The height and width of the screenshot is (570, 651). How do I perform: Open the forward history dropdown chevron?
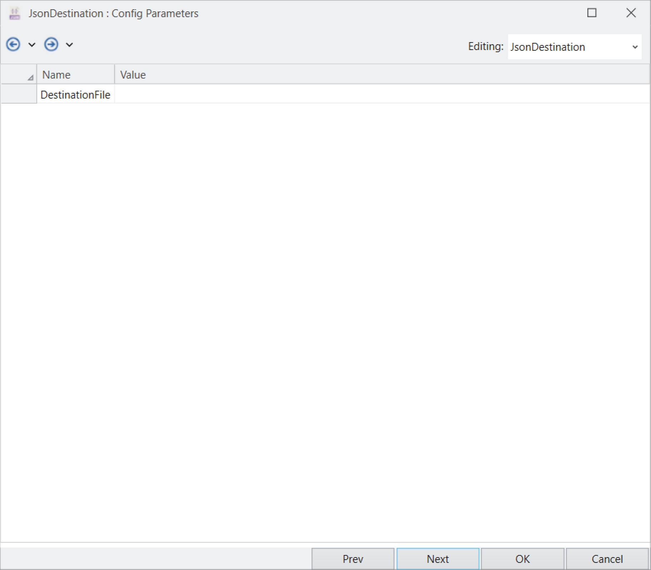click(x=69, y=45)
